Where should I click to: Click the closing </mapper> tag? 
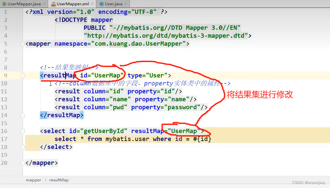click(x=42, y=163)
